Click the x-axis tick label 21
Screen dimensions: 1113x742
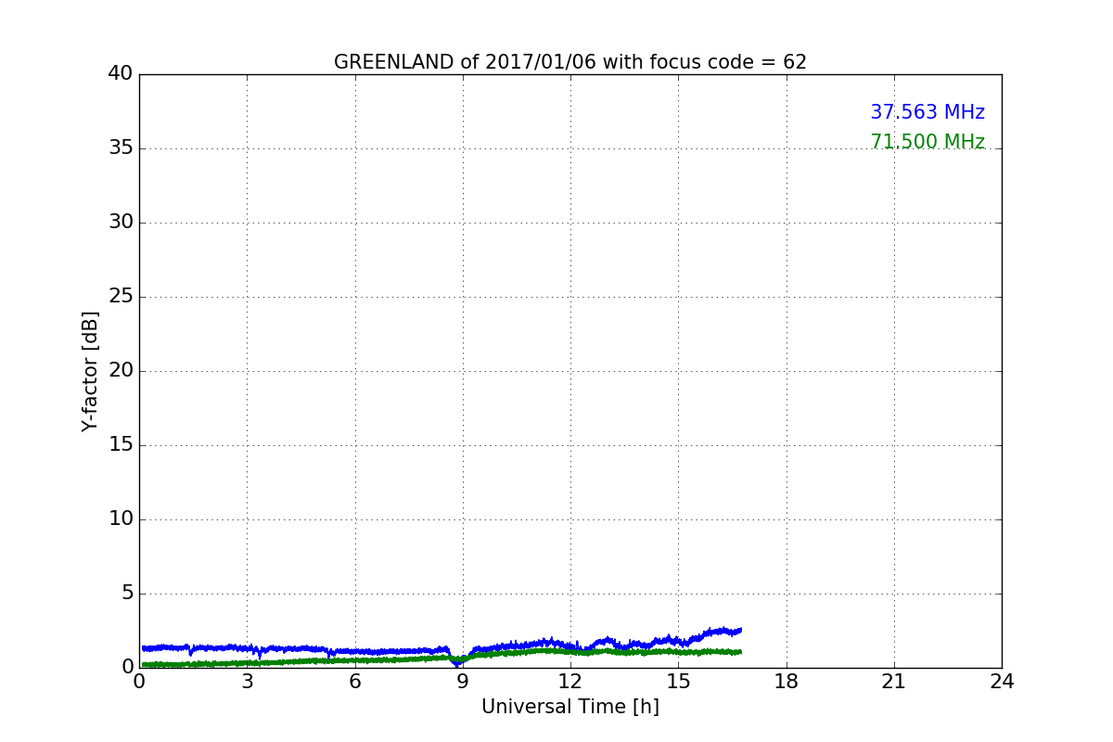point(894,682)
